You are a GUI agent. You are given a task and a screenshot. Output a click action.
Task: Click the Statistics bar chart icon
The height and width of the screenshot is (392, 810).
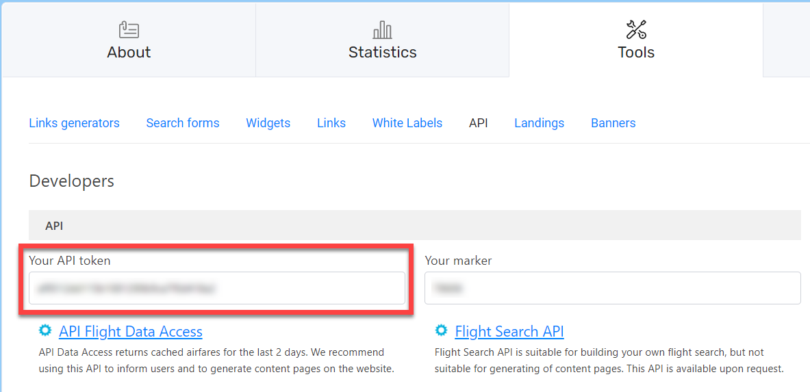coord(382,30)
